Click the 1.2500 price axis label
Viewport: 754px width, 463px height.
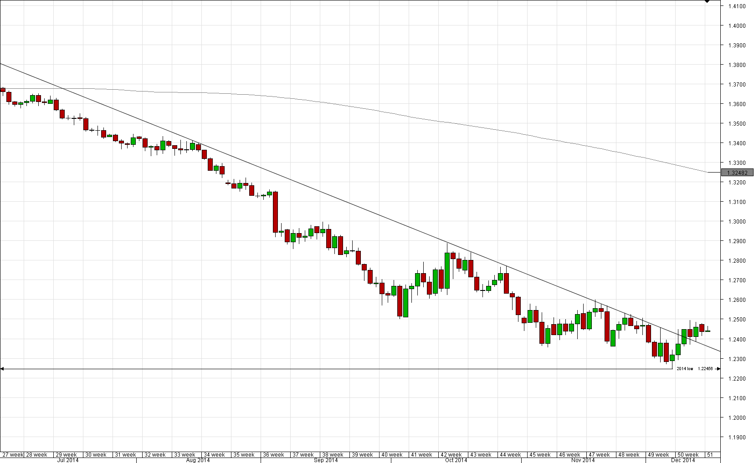pos(737,319)
